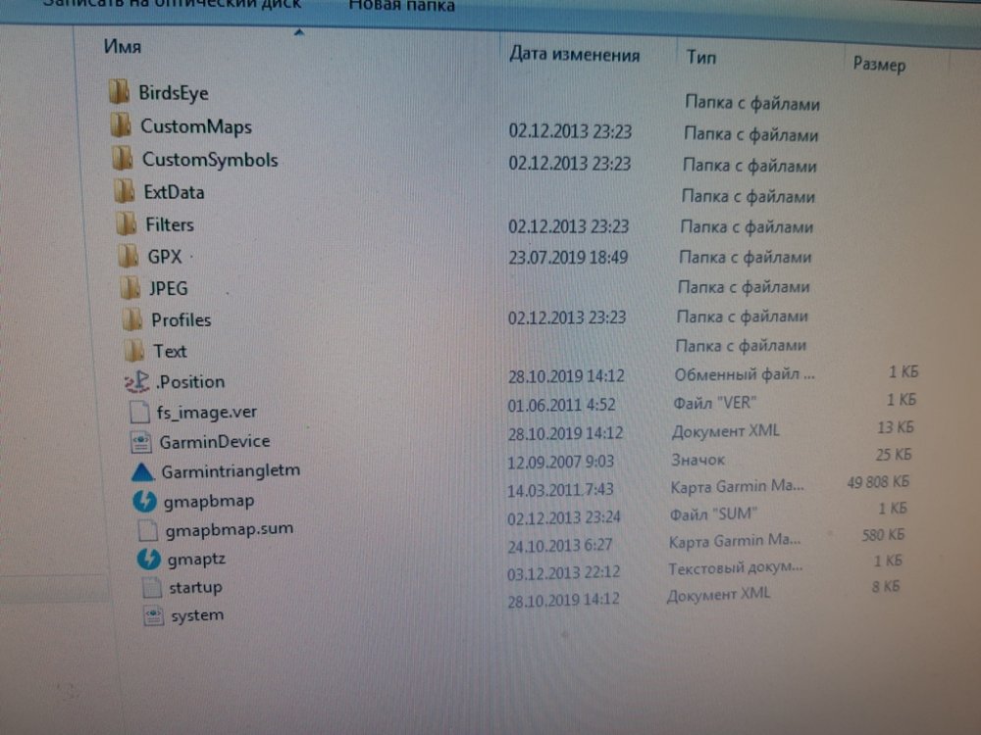
Task: Select the .Position file icon
Action: (136, 382)
